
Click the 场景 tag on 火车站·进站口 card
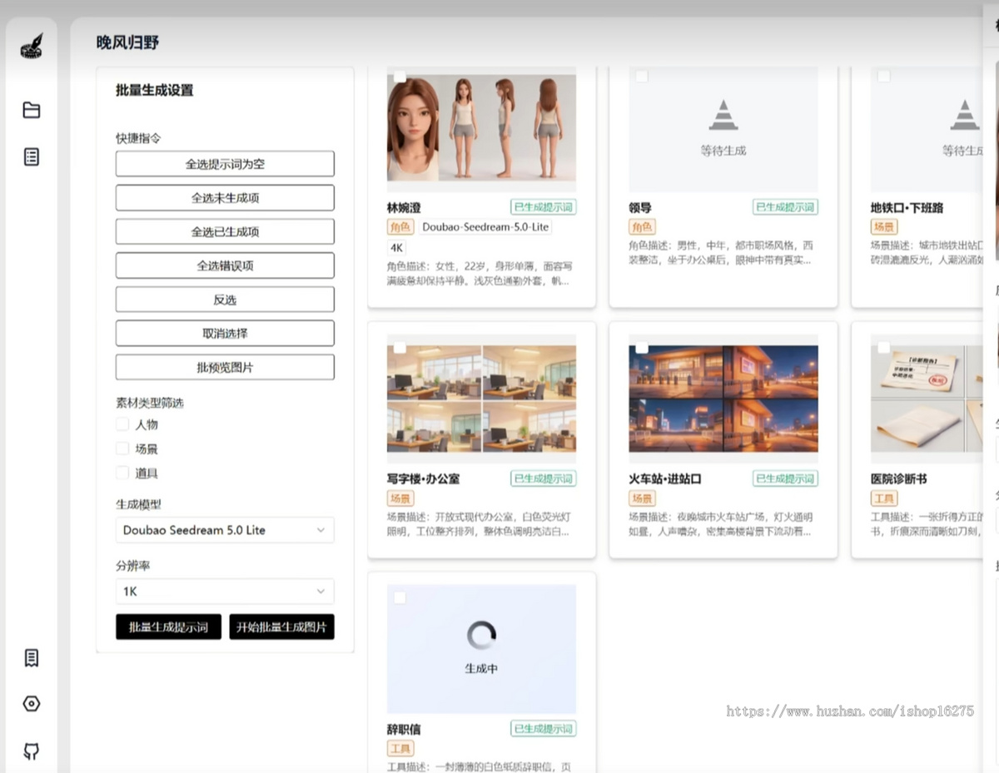[643, 498]
